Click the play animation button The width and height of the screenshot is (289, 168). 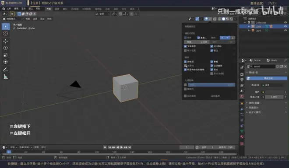pos(121,147)
